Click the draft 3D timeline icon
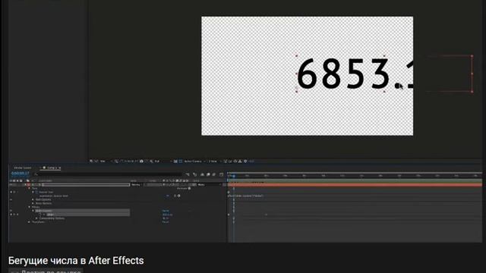The height and width of the screenshot is (273, 486). (x=195, y=174)
